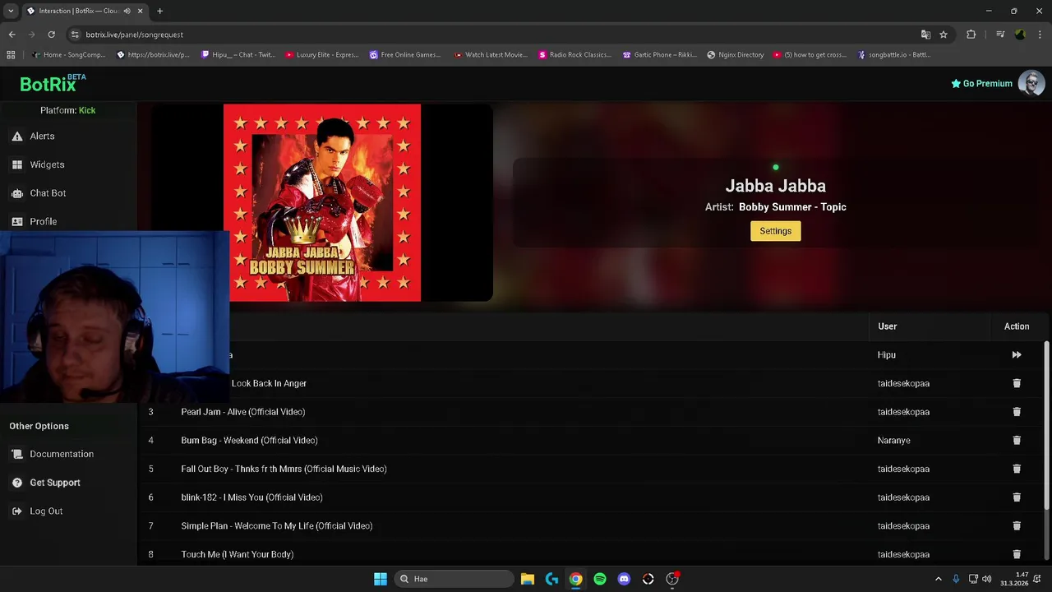The width and height of the screenshot is (1052, 592).
Task: Delete the Fall Out Boy request
Action: (x=1017, y=469)
